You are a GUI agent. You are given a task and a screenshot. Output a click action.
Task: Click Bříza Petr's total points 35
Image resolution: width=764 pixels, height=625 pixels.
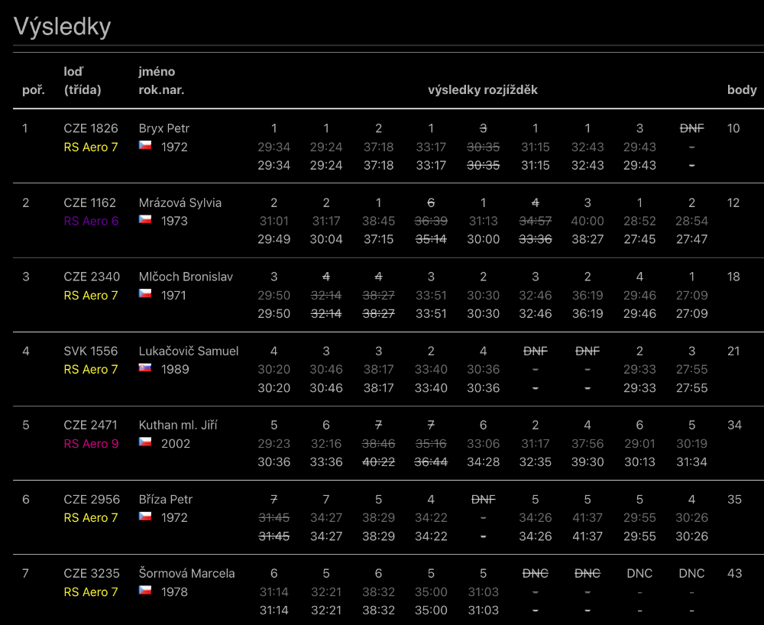tap(734, 500)
